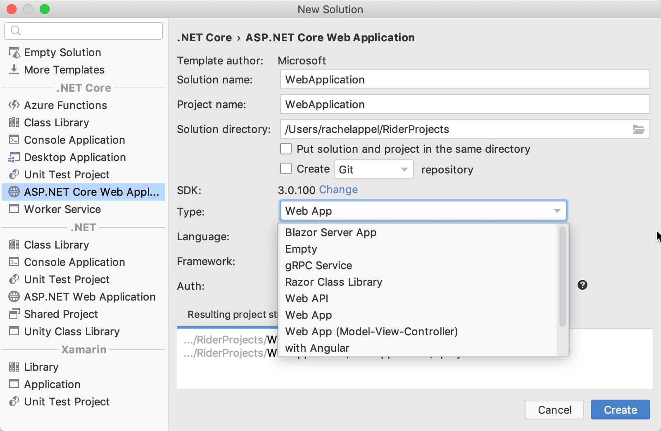The image size is (661, 431).
Task: Choose Web App (Model-View-Controller) type
Action: [418, 332]
